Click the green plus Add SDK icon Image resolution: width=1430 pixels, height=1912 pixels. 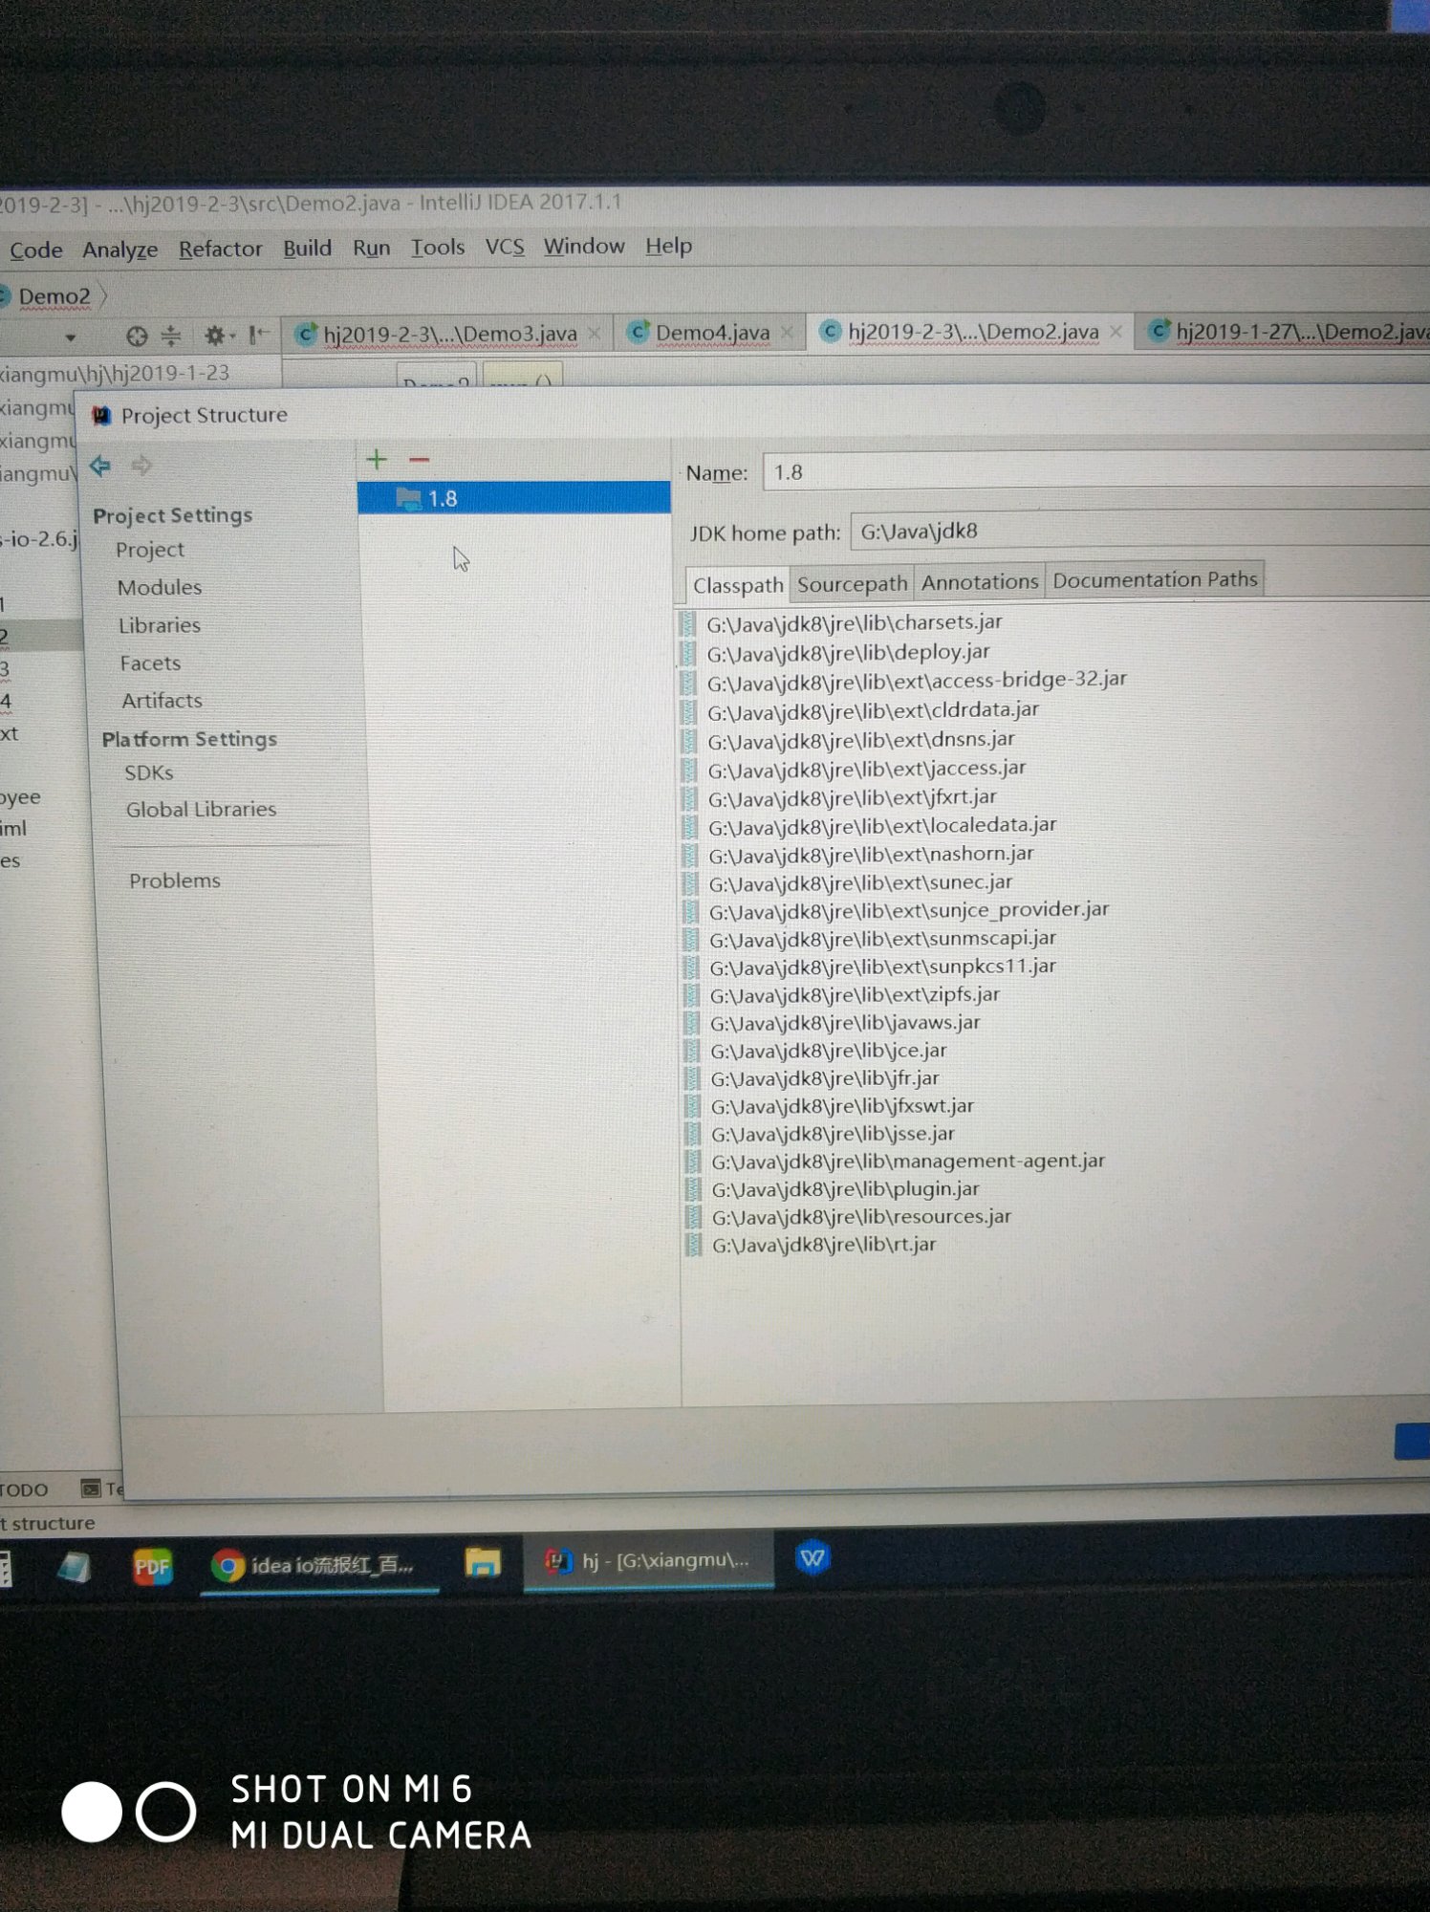377,460
